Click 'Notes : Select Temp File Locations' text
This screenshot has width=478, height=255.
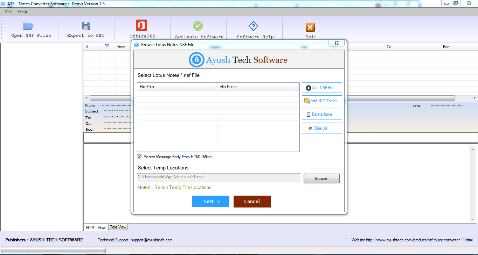174,188
